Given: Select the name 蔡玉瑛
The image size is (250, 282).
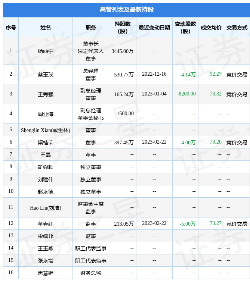Looking at the screenshot, I should click(x=45, y=75).
